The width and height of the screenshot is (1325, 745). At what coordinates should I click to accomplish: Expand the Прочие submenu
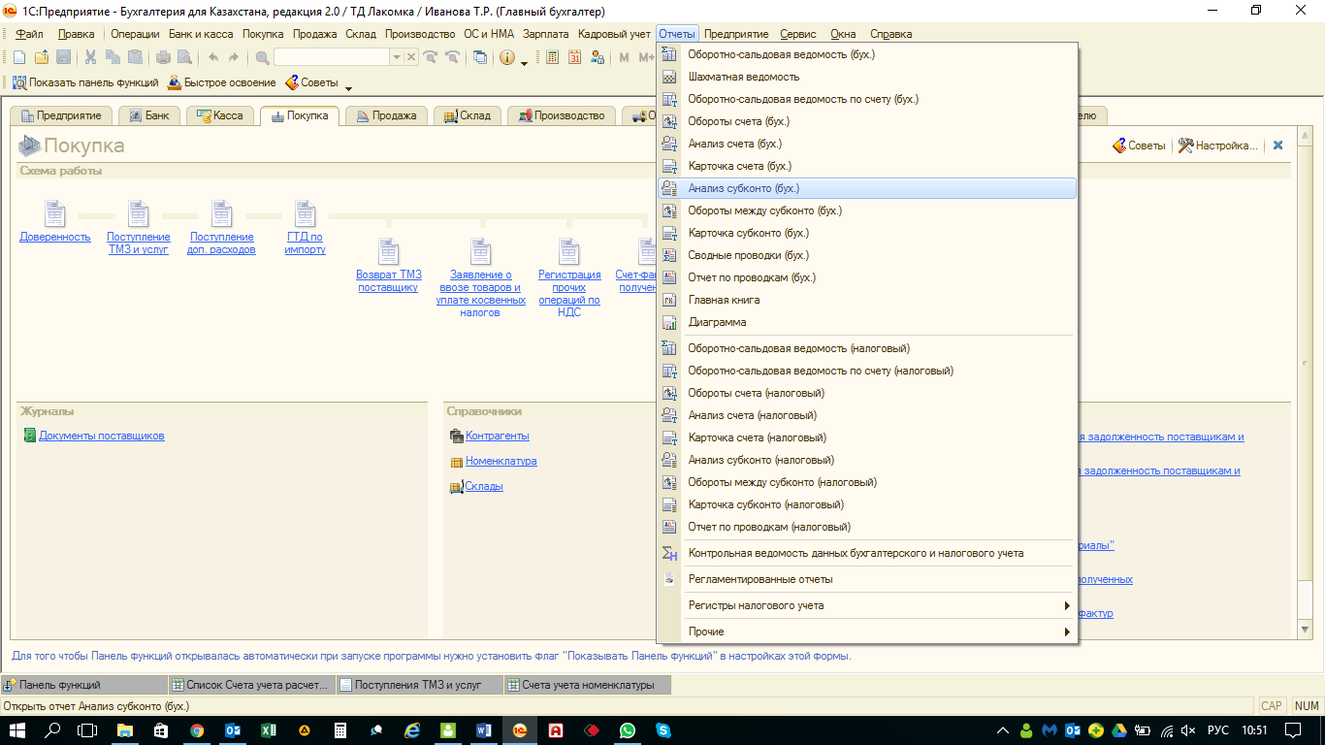click(1067, 632)
